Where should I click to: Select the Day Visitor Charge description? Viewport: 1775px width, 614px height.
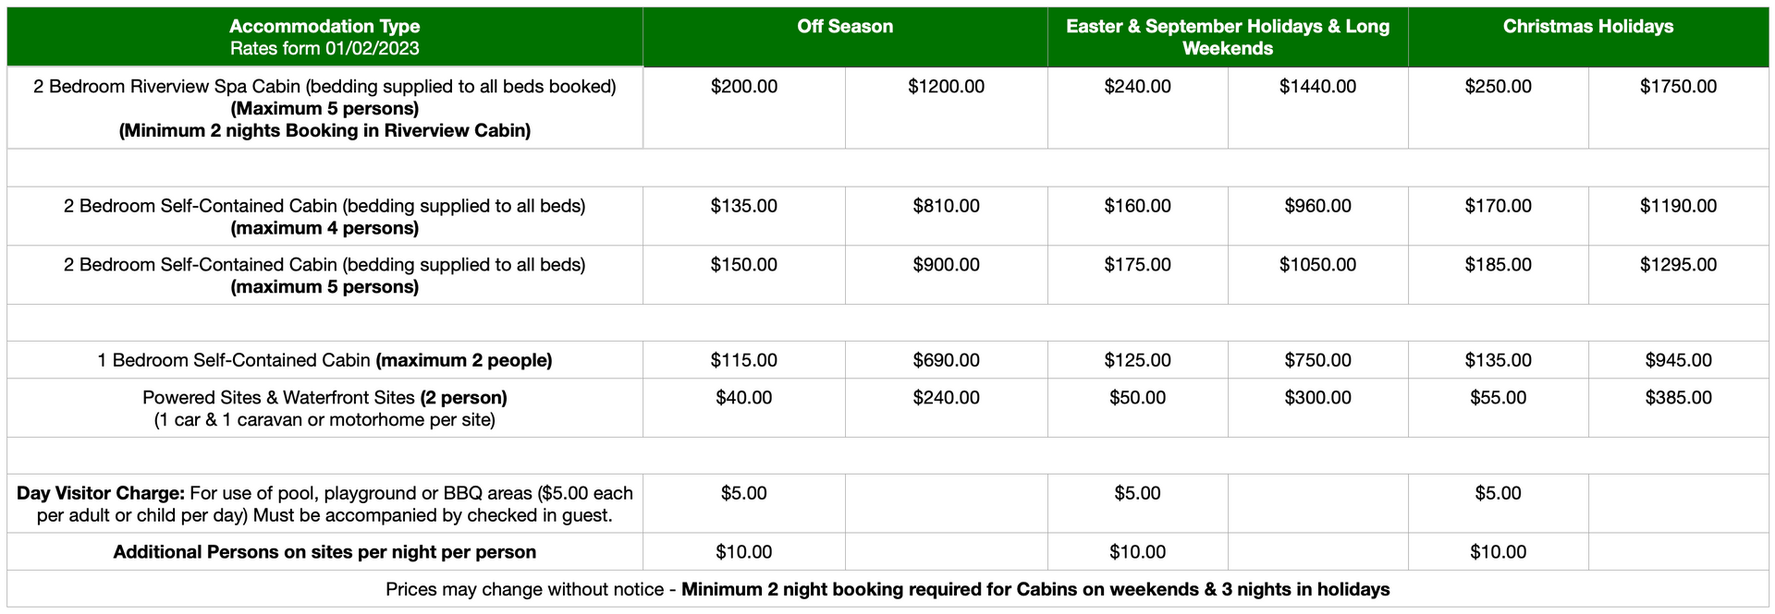pyautogui.click(x=324, y=504)
